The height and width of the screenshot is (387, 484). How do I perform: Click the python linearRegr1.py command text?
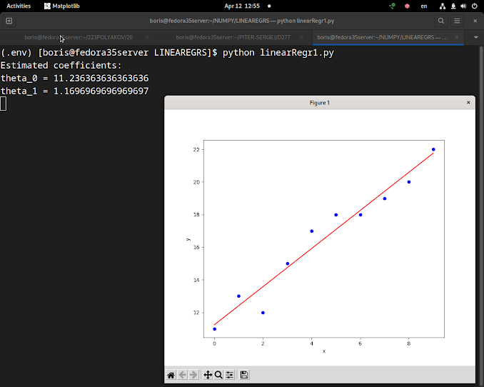coord(278,53)
